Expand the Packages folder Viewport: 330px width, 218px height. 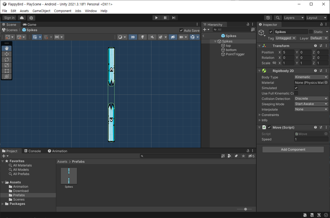[2, 204]
